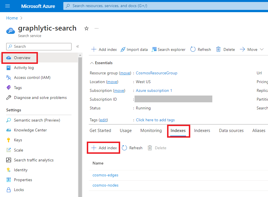Open Semantic search (Preview) settings
Screen dimensions: 268x197
pyautogui.click(x=37, y=120)
